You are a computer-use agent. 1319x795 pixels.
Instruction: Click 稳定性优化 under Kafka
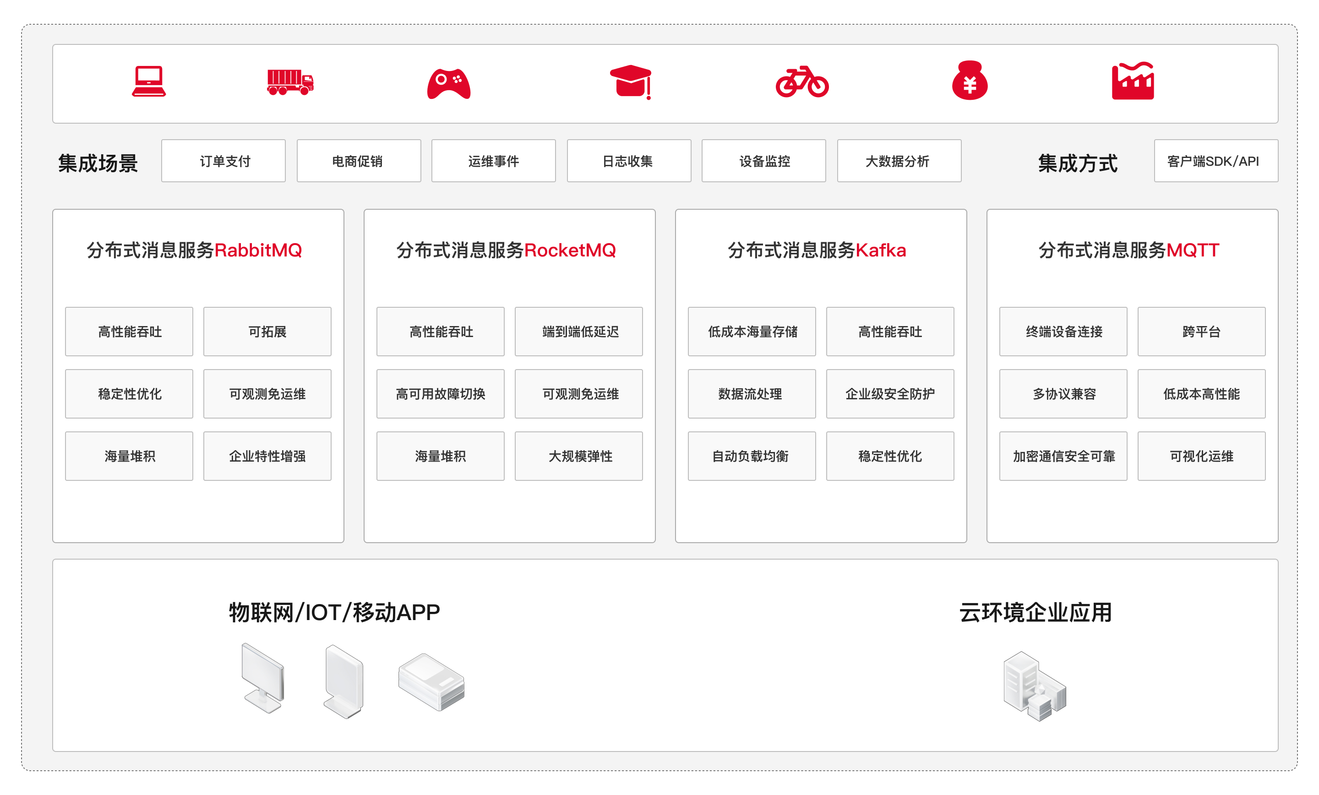pyautogui.click(x=890, y=456)
